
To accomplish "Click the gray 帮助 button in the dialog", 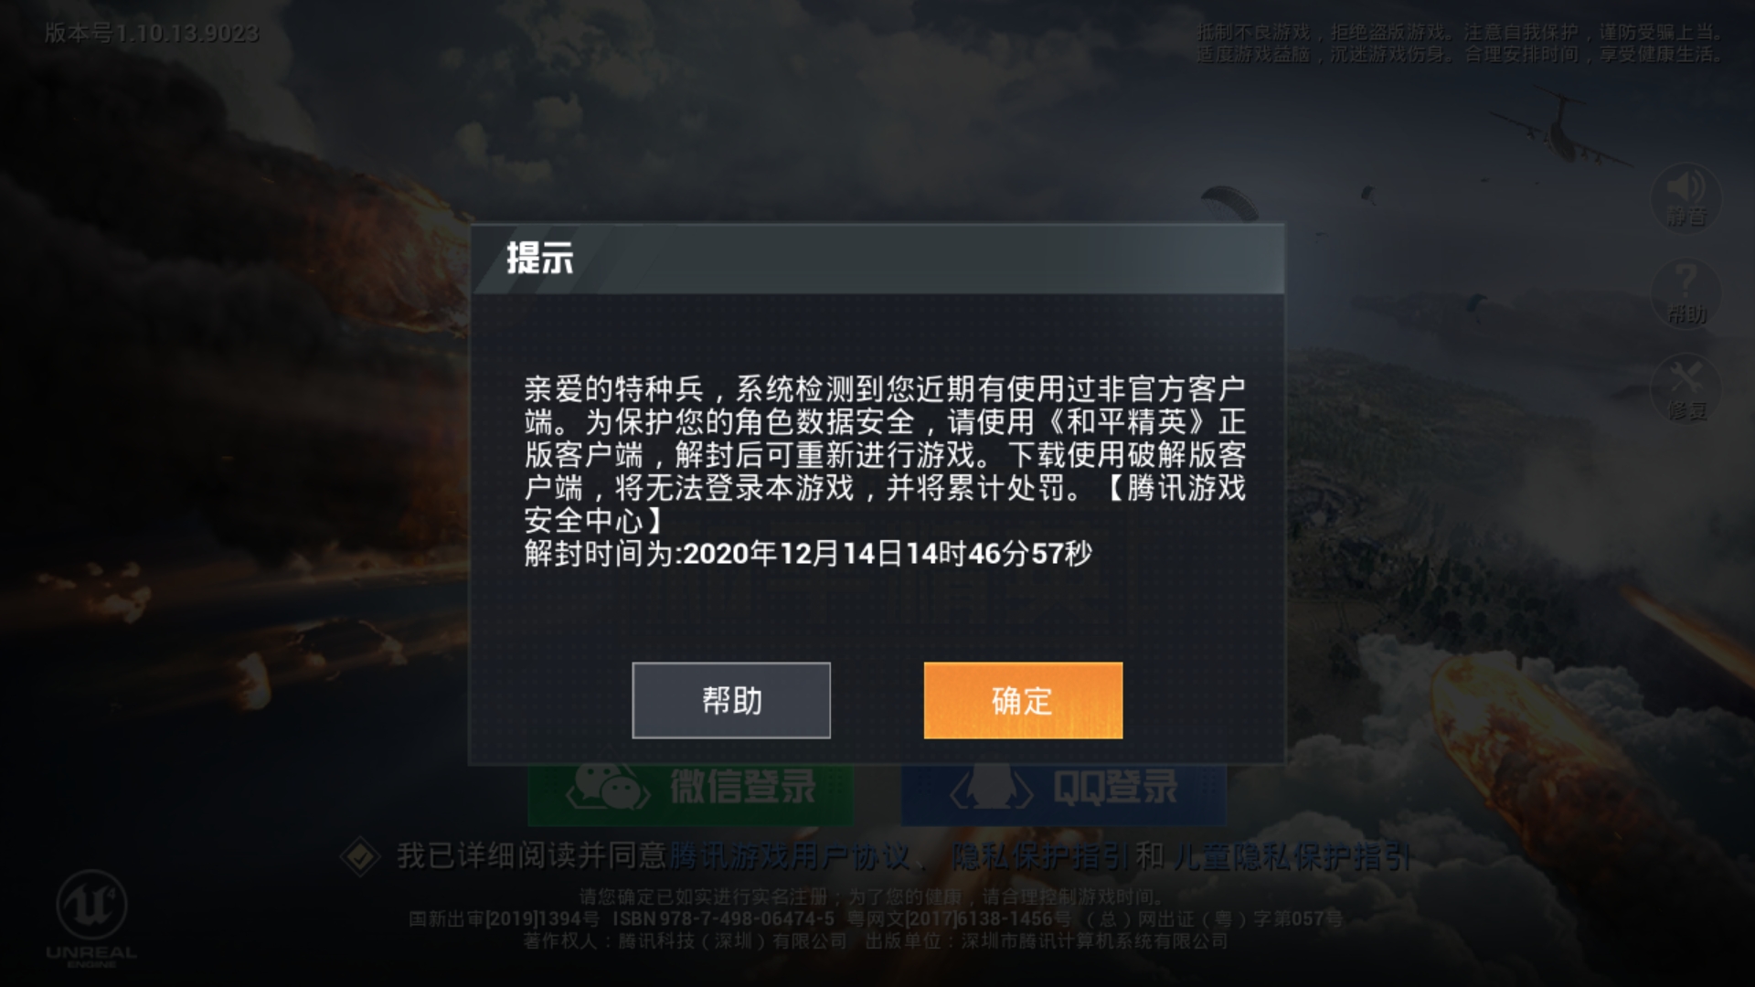I will pyautogui.click(x=731, y=700).
